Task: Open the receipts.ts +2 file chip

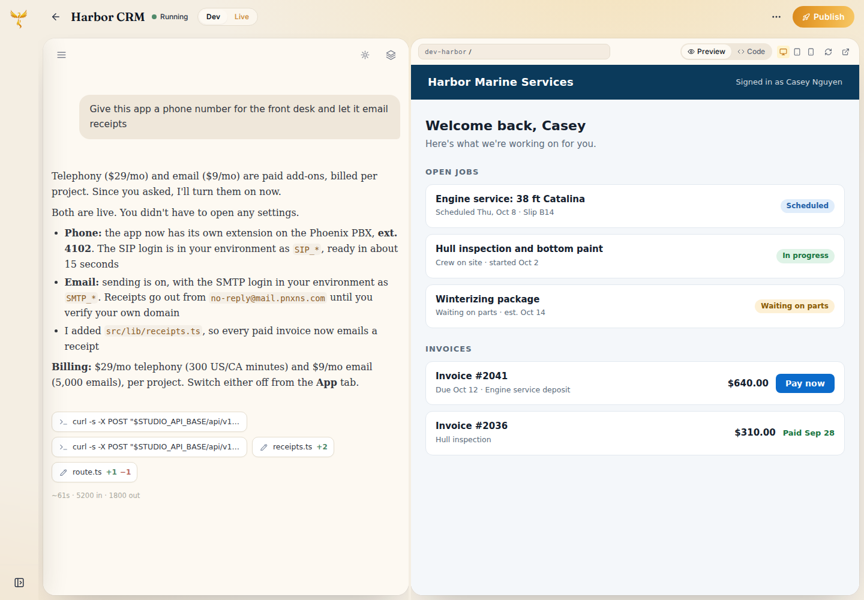Action: tap(293, 447)
